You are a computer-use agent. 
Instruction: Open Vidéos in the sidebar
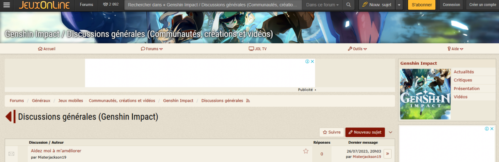[x=460, y=97]
